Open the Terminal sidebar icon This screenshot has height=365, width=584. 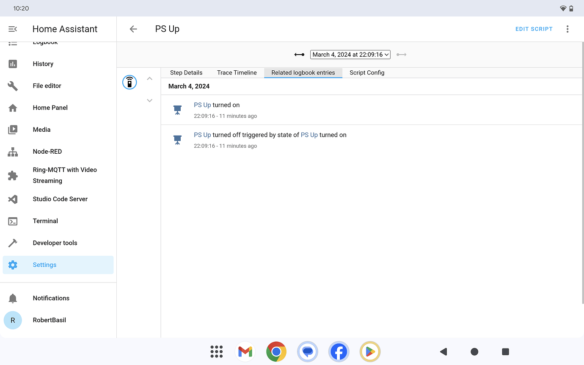[x=13, y=221]
